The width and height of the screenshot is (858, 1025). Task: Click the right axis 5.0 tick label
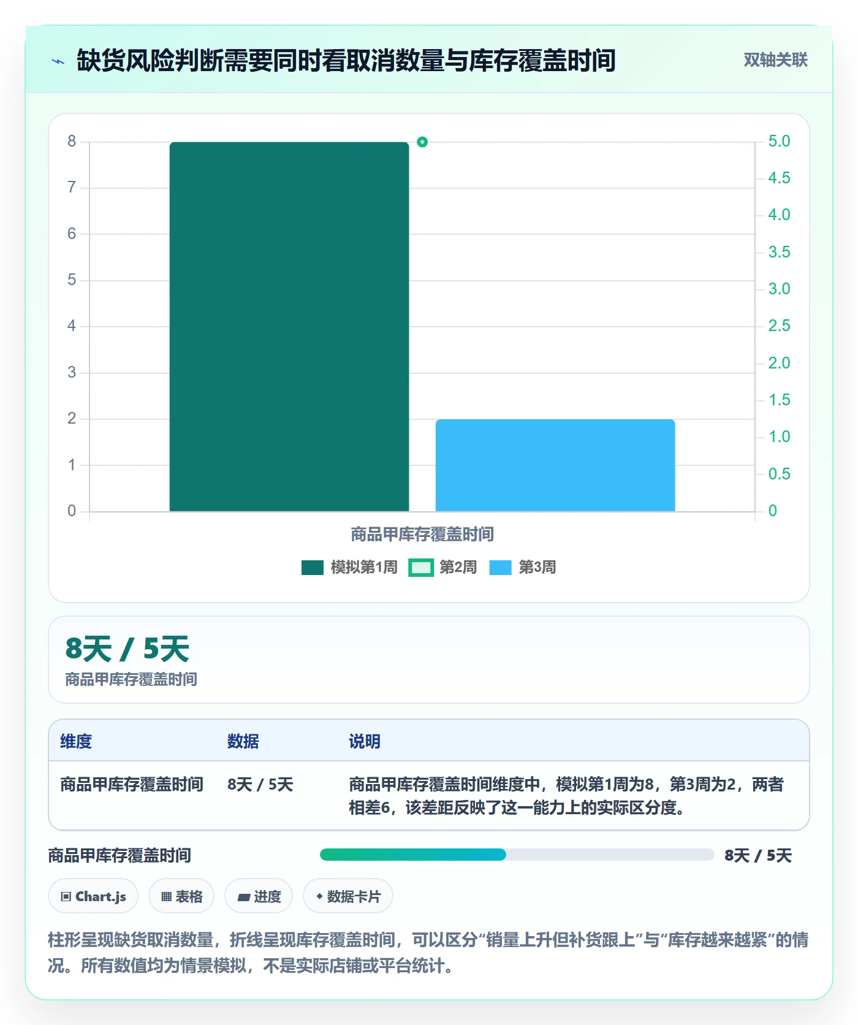(780, 142)
